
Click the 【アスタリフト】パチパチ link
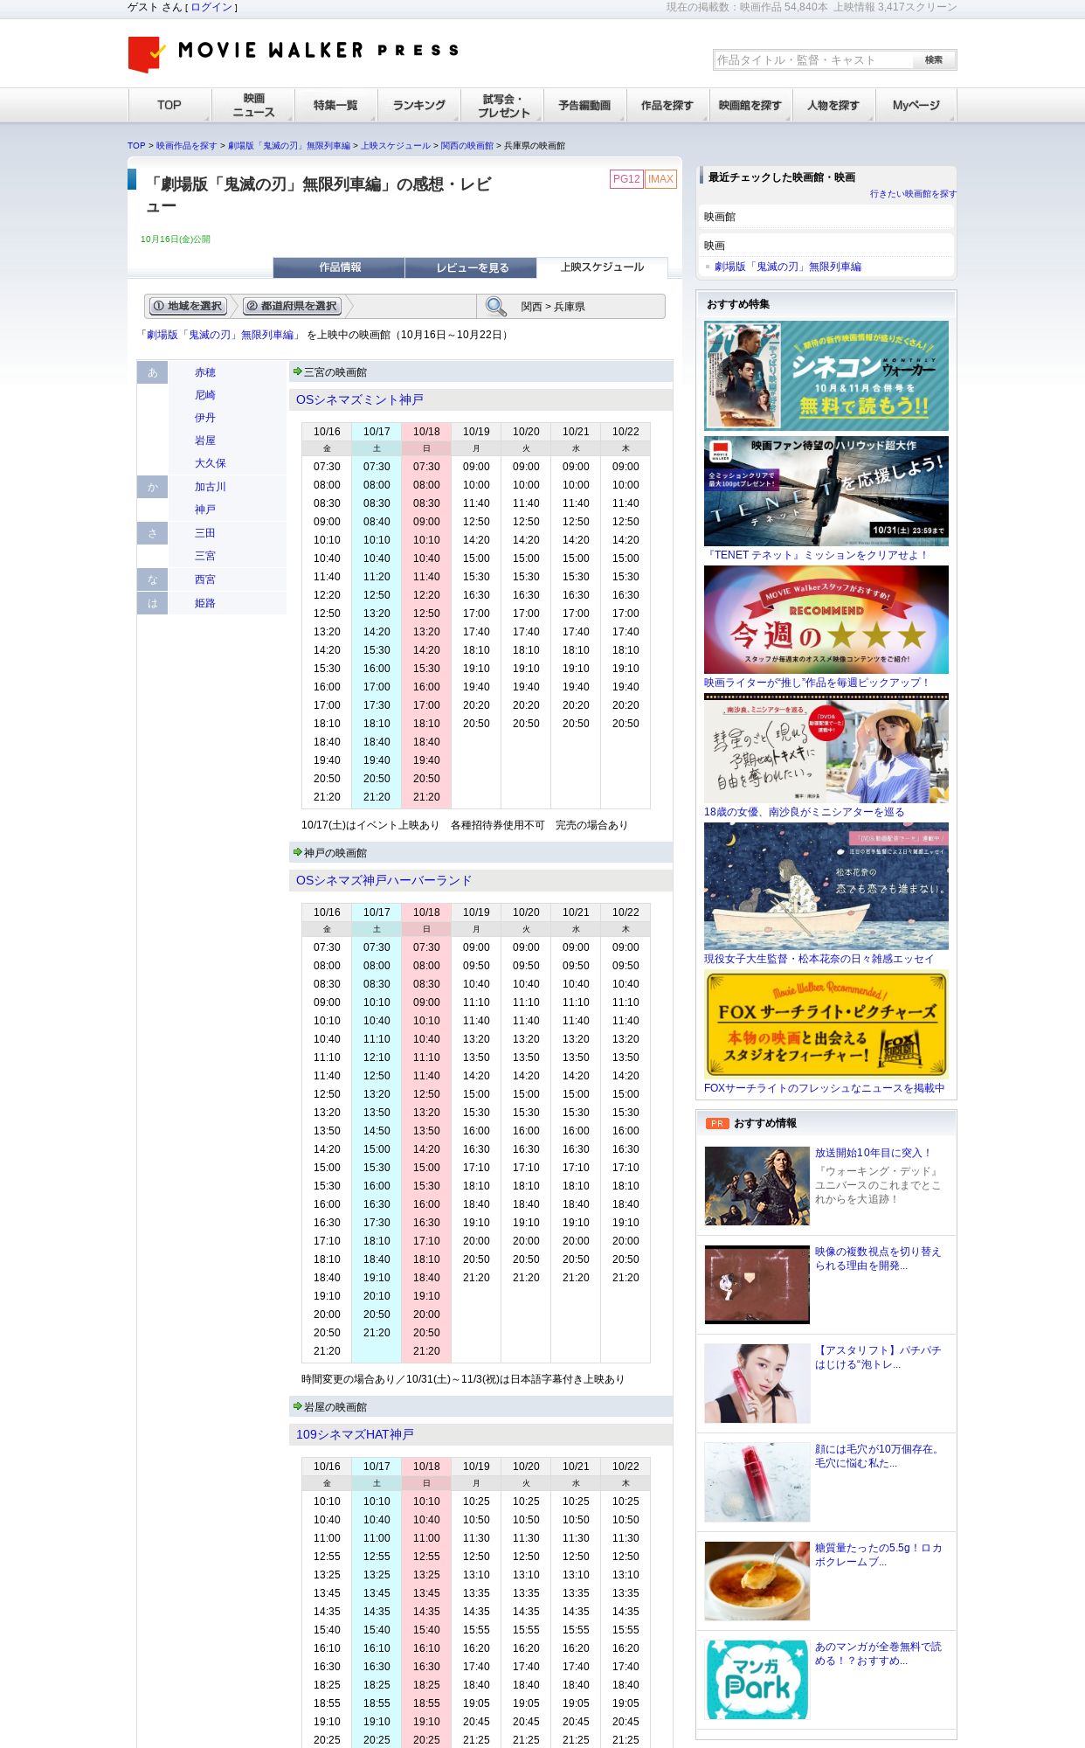click(x=878, y=1357)
